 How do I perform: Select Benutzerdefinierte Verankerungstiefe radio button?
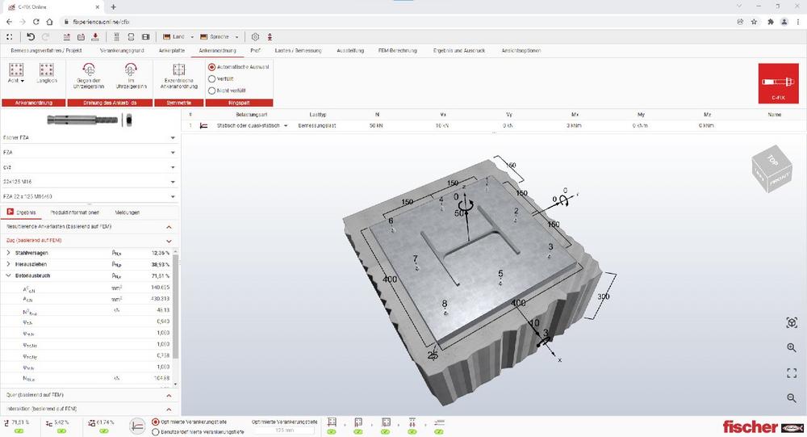156,432
